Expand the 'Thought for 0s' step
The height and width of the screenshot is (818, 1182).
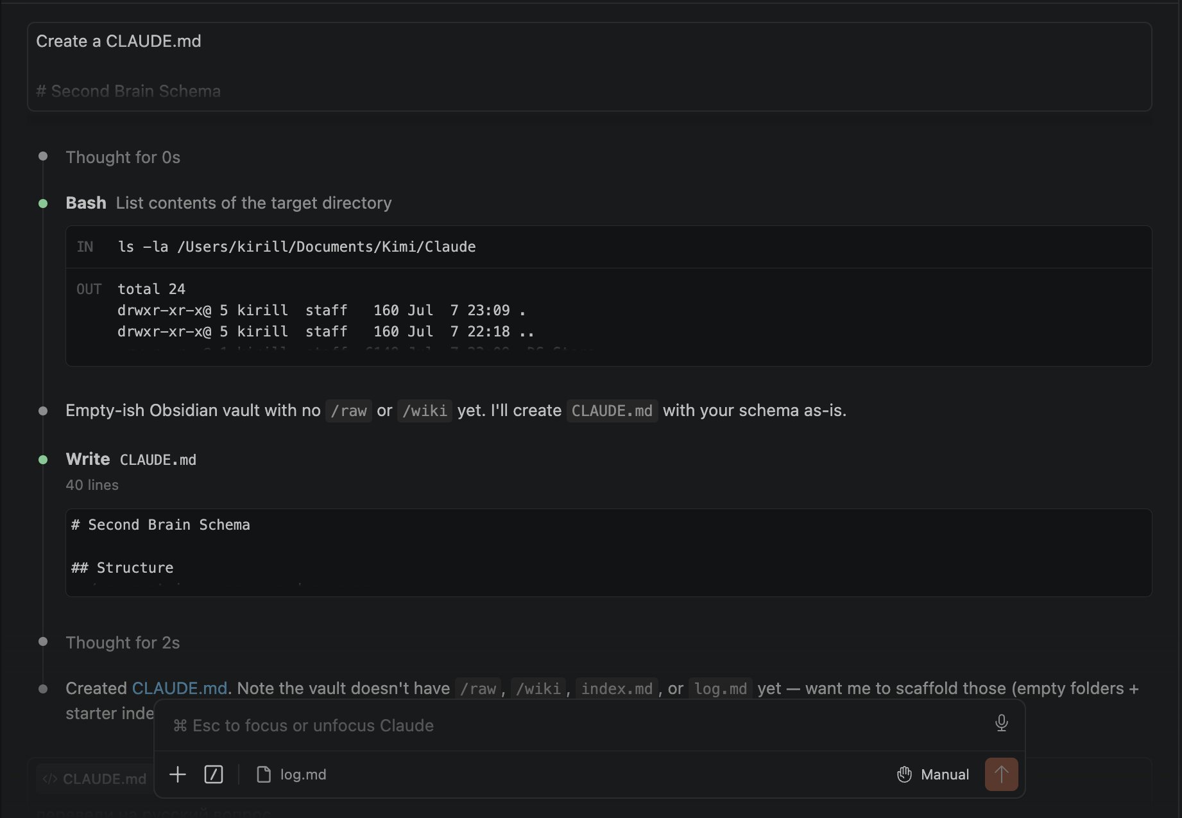pos(123,157)
